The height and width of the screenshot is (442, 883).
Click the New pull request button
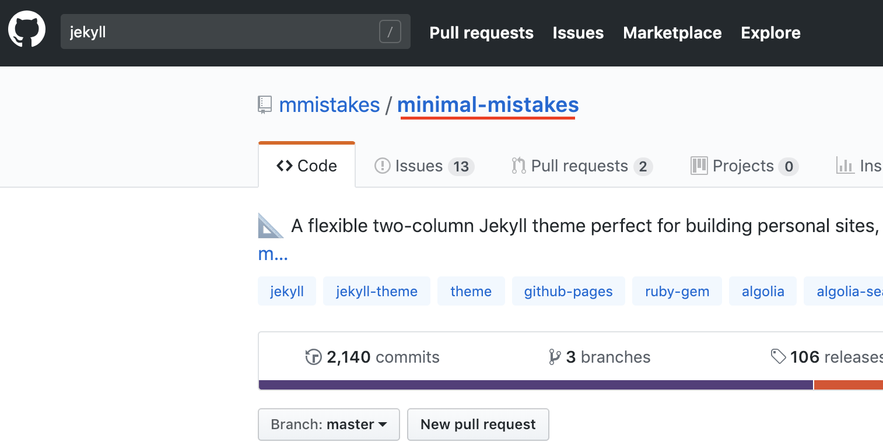pos(478,425)
